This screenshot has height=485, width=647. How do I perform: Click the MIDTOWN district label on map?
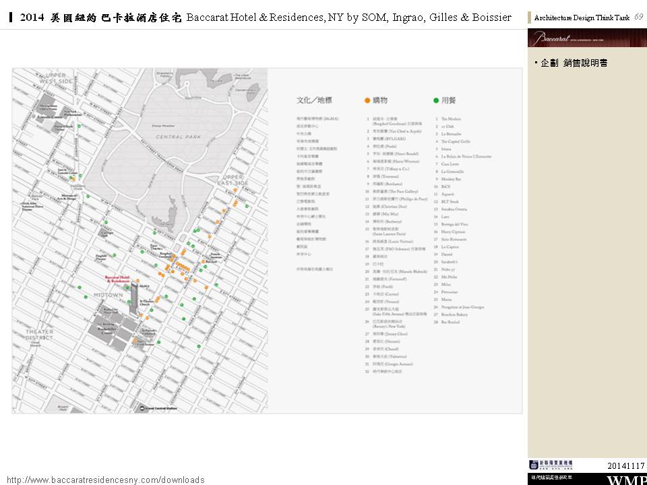coord(108,295)
